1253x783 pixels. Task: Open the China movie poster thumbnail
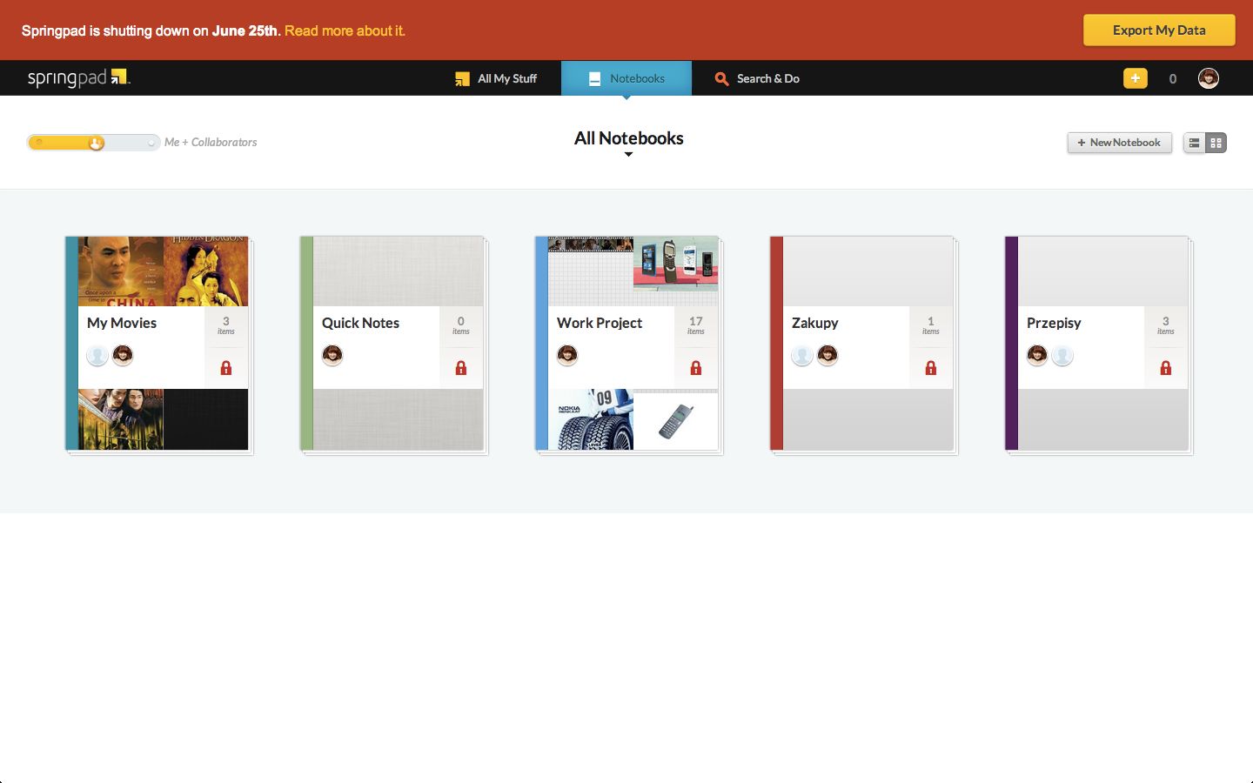click(121, 271)
